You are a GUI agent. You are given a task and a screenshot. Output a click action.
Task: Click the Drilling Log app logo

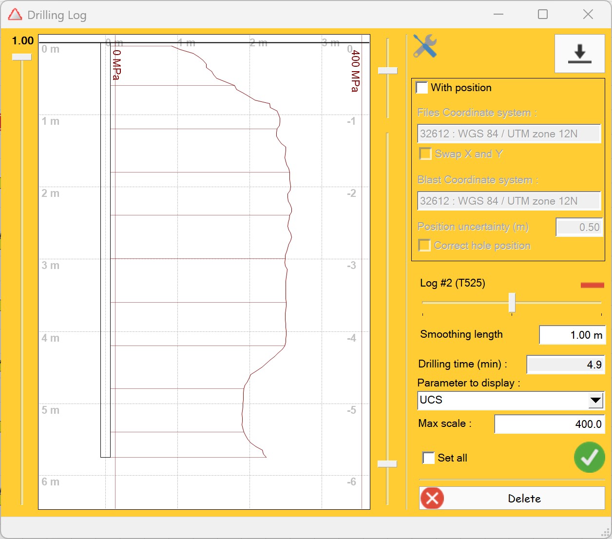coord(15,15)
